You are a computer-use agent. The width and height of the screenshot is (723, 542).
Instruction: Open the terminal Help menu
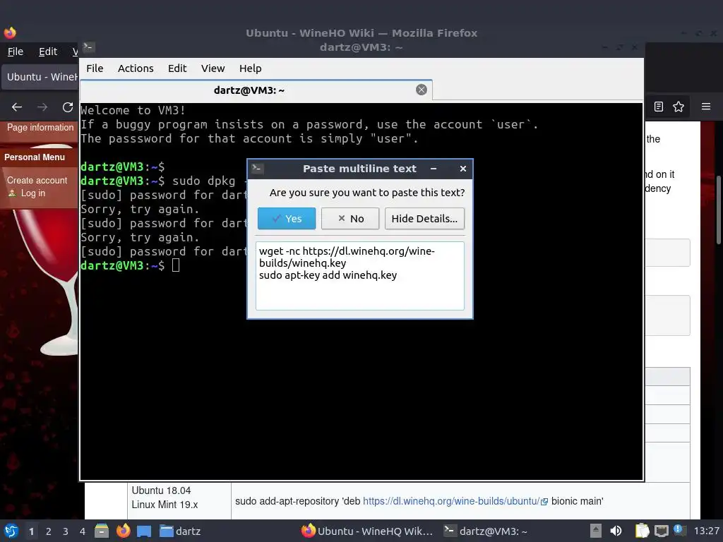251,68
